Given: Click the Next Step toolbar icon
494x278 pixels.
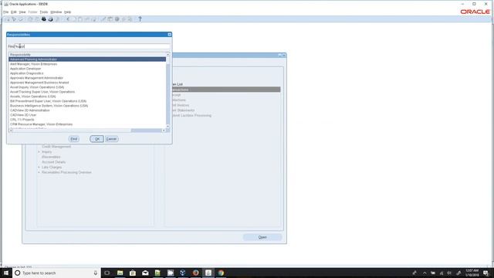Looking at the screenshot, I should pyautogui.click(x=37, y=19).
